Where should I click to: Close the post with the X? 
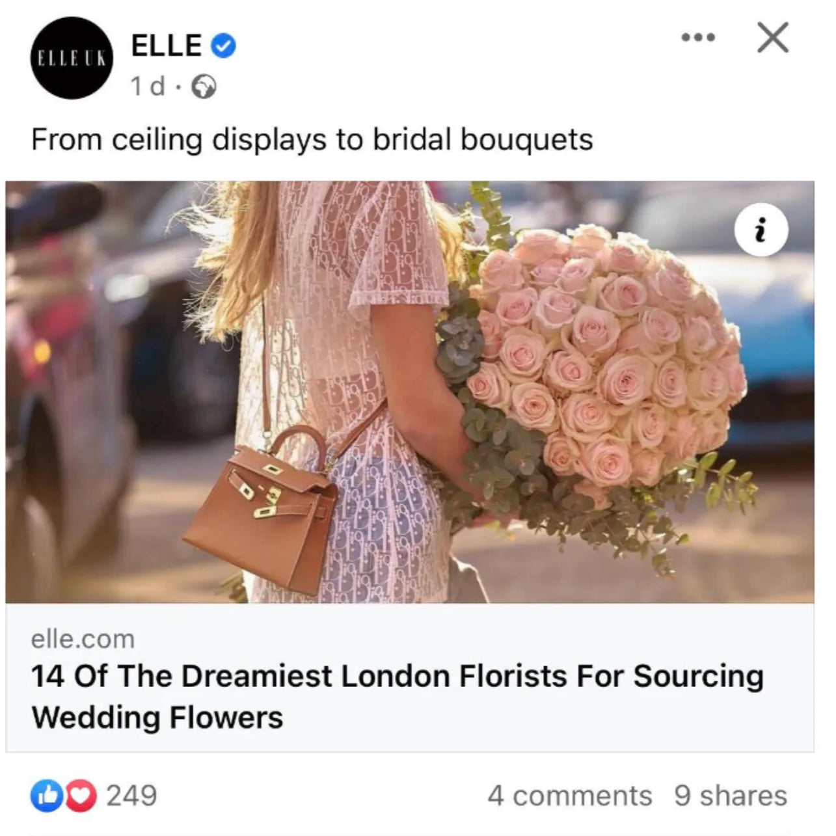pos(773,38)
